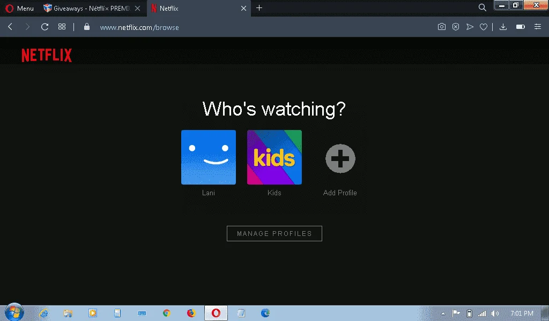Screen dimensions: 549x321
Task: Open My Flow send icon
Action: (470, 27)
